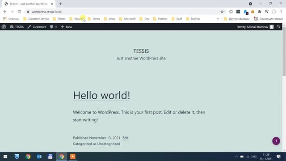Screen dimensions: 286x161
Task: Bookmark this page with the star
Action: coord(222,12)
